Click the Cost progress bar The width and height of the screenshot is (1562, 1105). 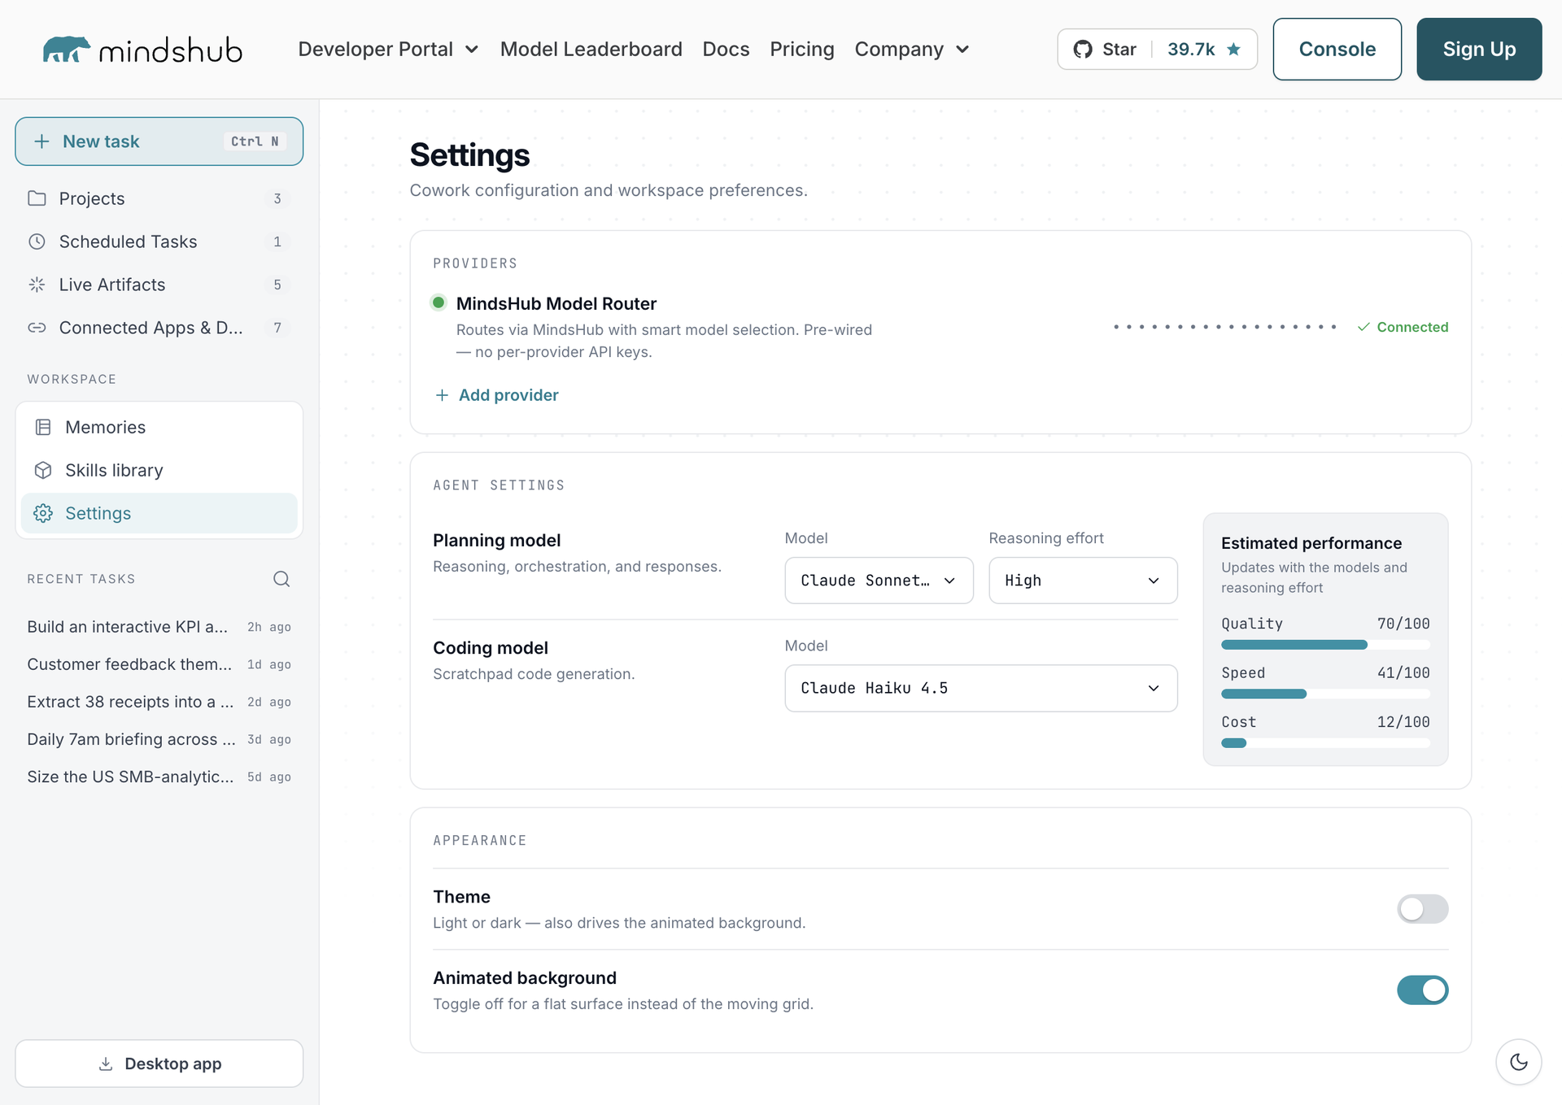pyautogui.click(x=1325, y=743)
